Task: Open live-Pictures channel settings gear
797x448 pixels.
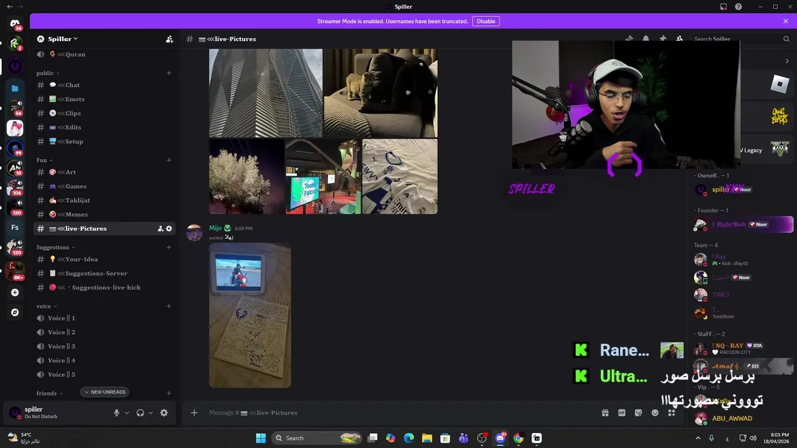Action: 169,229
